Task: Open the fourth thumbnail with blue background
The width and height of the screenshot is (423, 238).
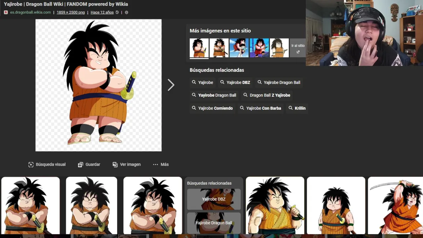Action: pyautogui.click(x=259, y=48)
